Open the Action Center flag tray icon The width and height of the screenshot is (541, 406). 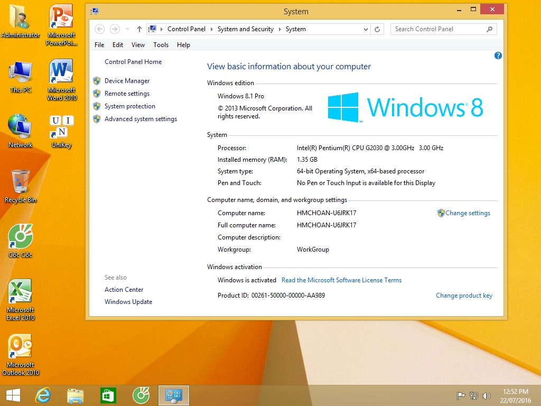pyautogui.click(x=461, y=395)
